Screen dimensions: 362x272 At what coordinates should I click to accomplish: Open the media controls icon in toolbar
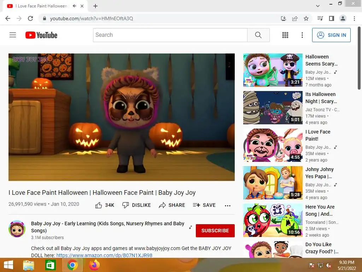point(320,18)
